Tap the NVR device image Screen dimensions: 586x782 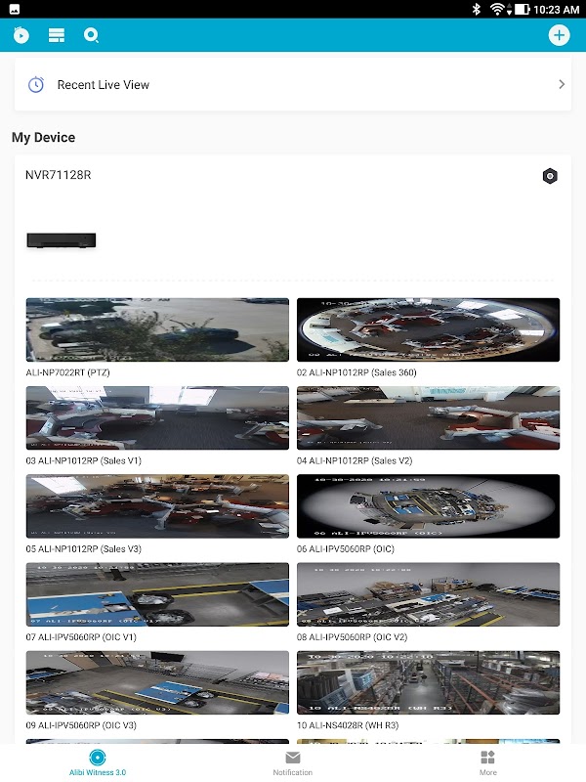click(x=62, y=240)
